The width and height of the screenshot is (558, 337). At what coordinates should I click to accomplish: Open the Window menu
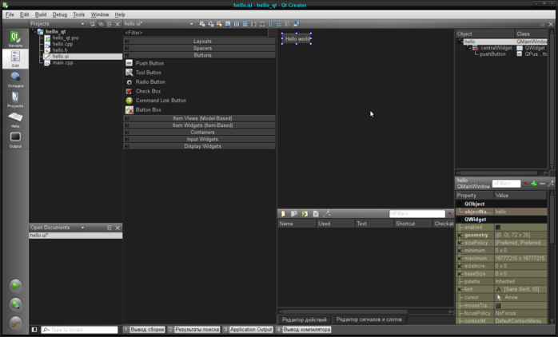click(100, 14)
